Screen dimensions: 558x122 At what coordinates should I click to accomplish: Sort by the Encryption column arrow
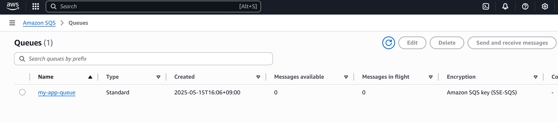(536, 77)
